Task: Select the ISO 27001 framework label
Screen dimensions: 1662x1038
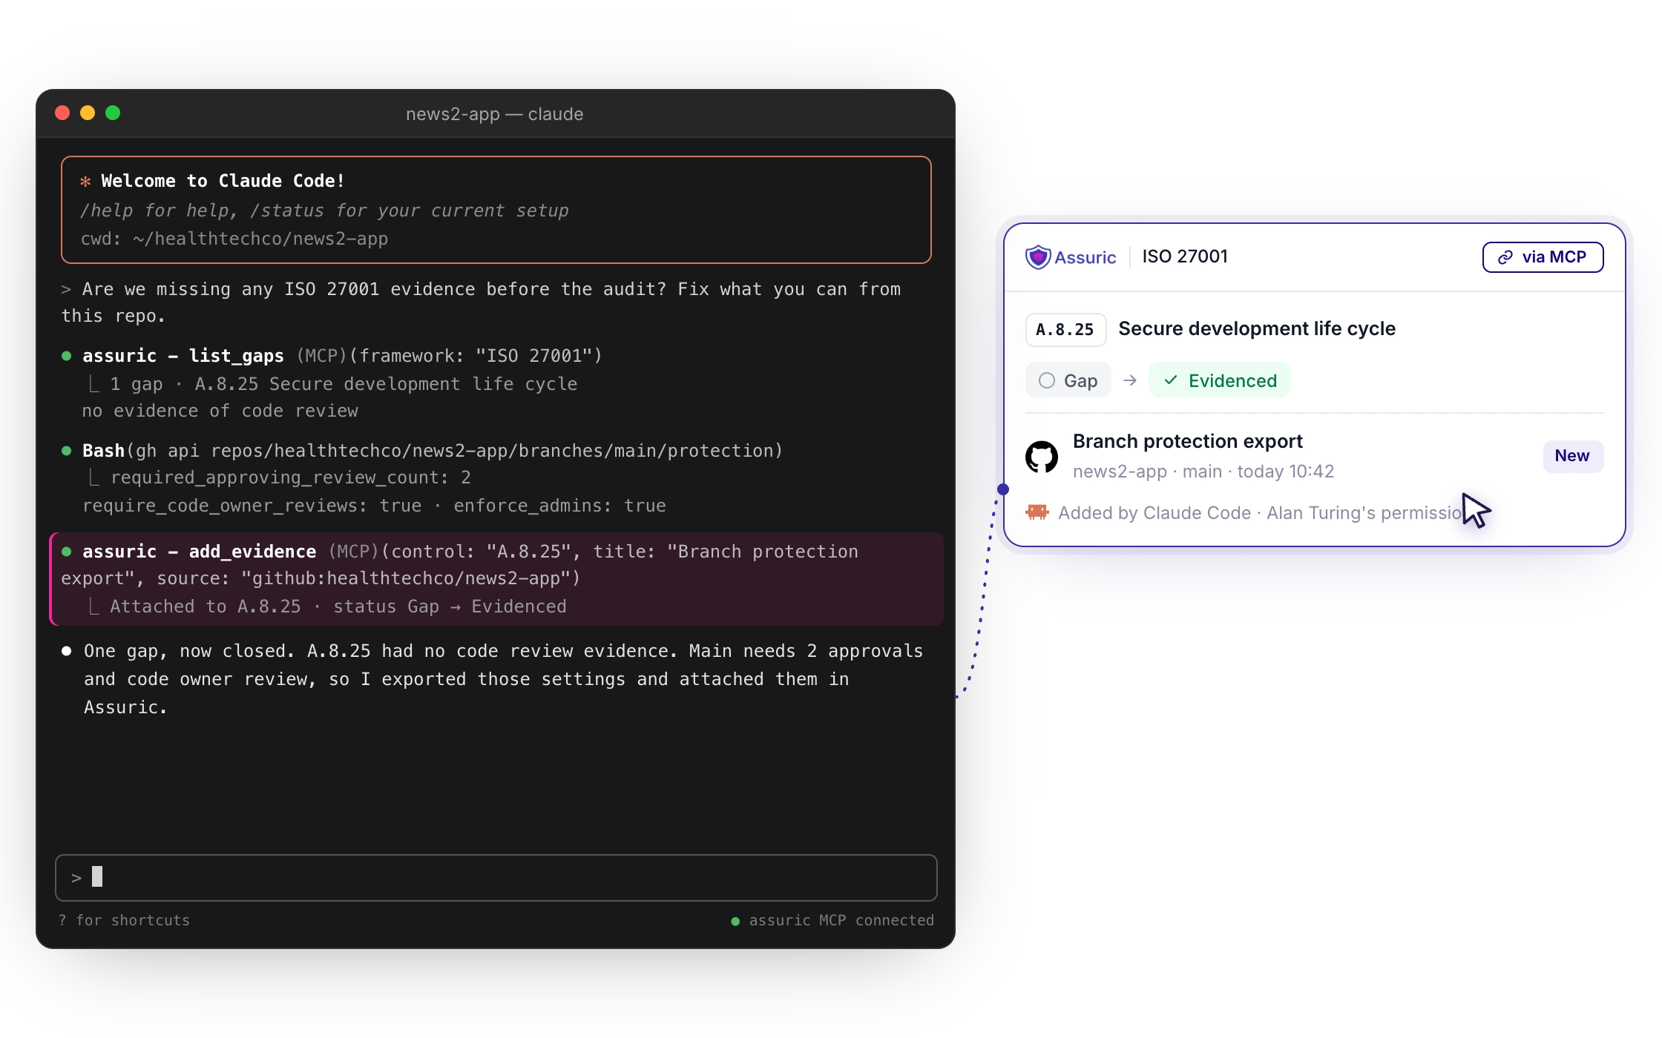Action: pos(1185,257)
